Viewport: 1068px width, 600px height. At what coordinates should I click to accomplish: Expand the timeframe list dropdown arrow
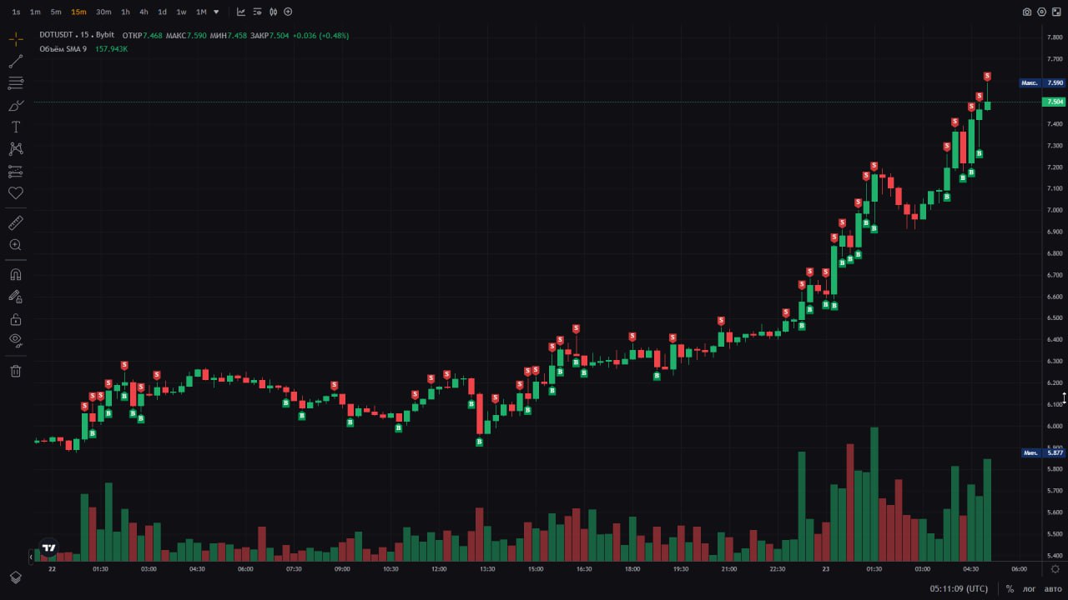click(x=216, y=12)
